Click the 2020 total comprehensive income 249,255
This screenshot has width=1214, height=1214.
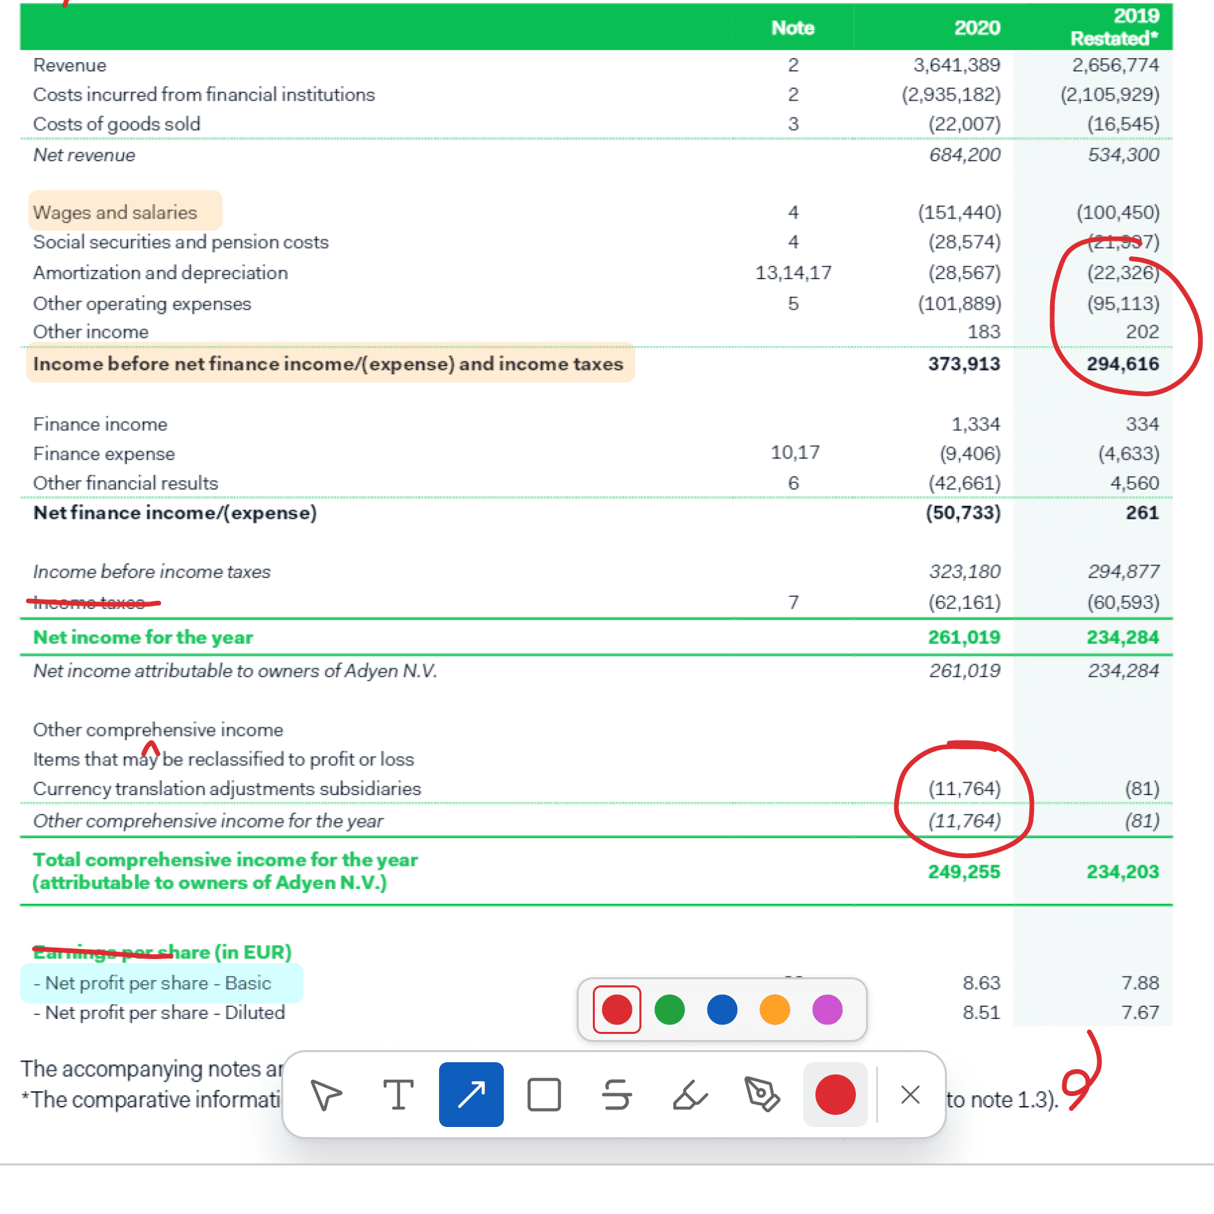pyautogui.click(x=964, y=871)
